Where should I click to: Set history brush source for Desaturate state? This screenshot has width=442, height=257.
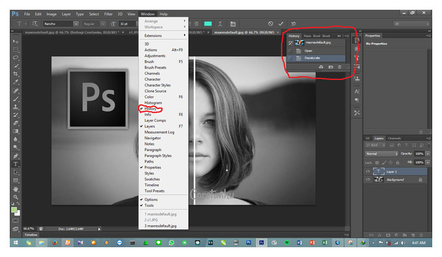pyautogui.click(x=291, y=58)
